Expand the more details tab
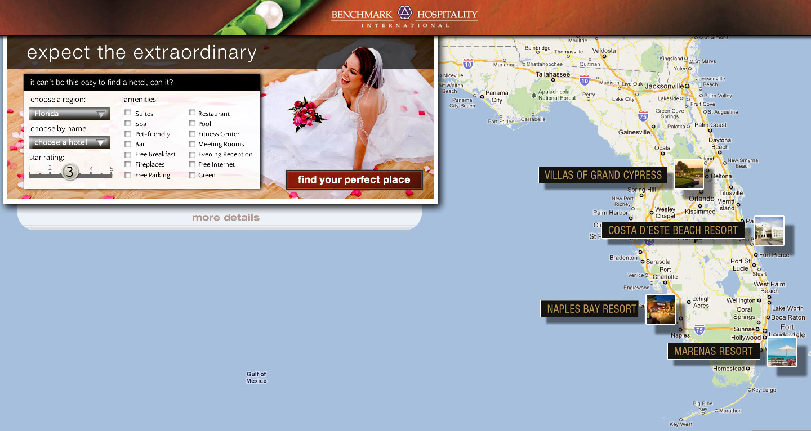Screen dimensions: 811x431 click(x=226, y=217)
